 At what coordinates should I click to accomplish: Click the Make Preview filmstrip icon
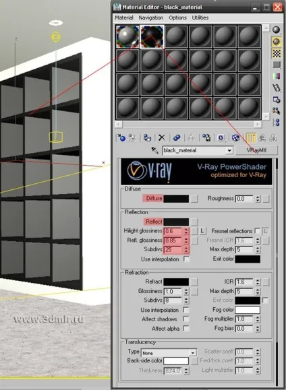coord(277,88)
